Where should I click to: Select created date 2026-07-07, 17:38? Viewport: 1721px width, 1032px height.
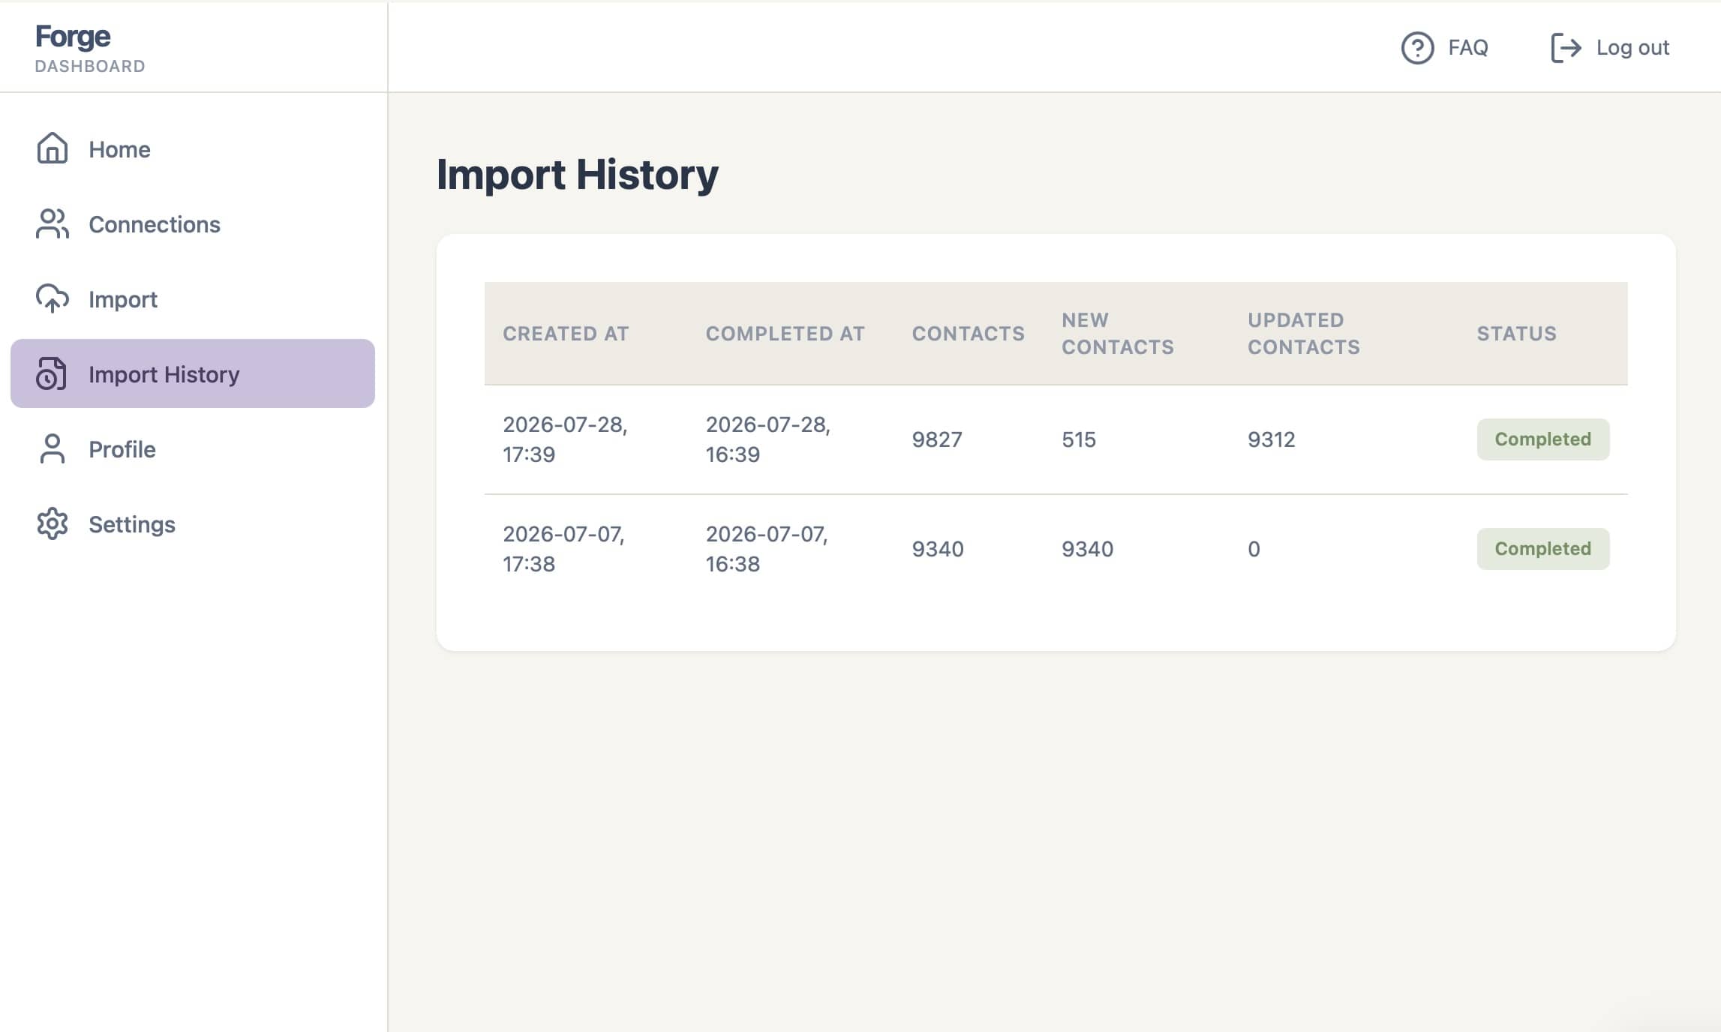[x=563, y=549]
